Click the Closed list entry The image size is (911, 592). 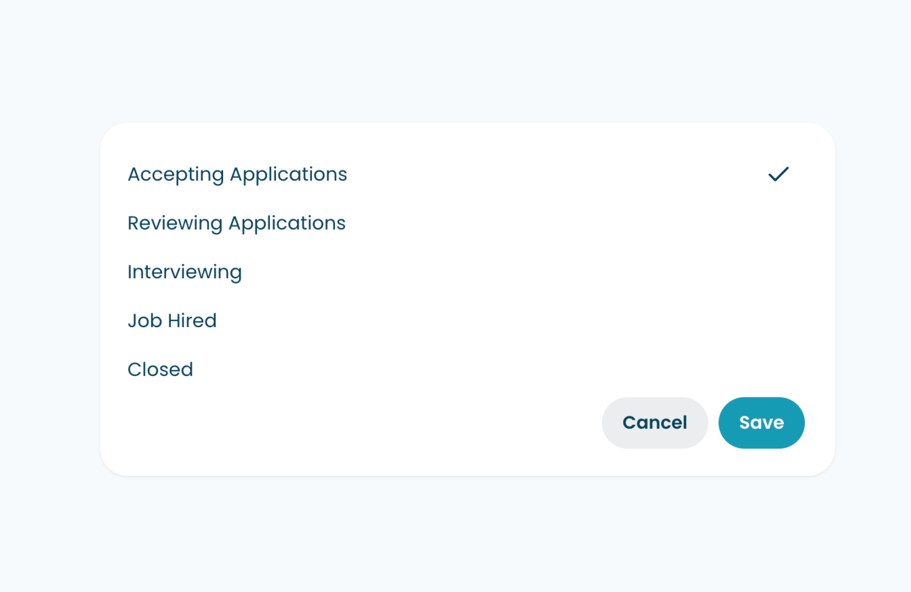point(467,369)
